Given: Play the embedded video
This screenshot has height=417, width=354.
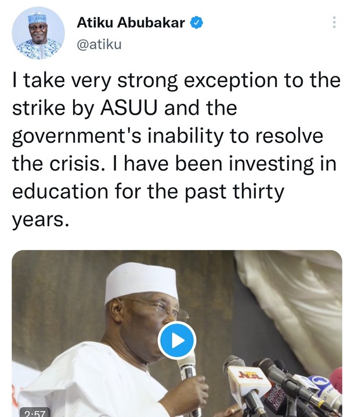Looking at the screenshot, I should 176,340.
